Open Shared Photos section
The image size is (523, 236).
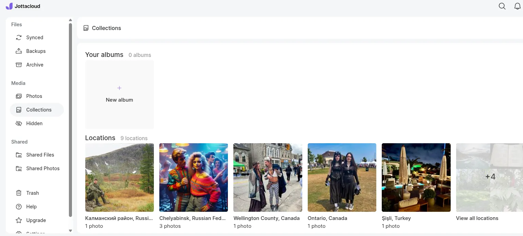pyautogui.click(x=37, y=168)
